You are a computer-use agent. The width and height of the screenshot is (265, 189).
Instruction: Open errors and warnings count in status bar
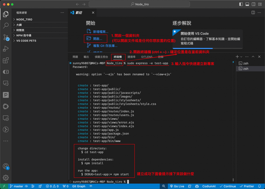(x=52, y=186)
